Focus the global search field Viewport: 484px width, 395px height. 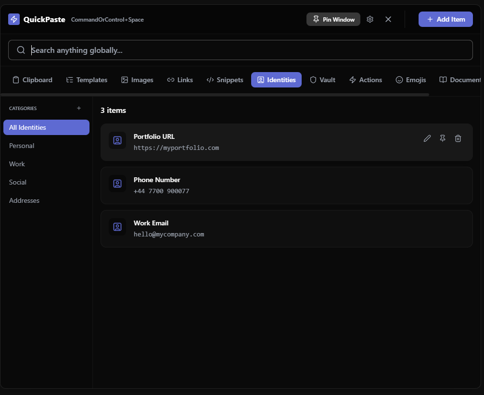pos(241,50)
